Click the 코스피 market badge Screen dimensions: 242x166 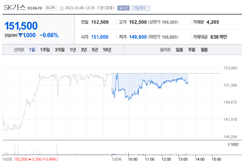point(50,8)
